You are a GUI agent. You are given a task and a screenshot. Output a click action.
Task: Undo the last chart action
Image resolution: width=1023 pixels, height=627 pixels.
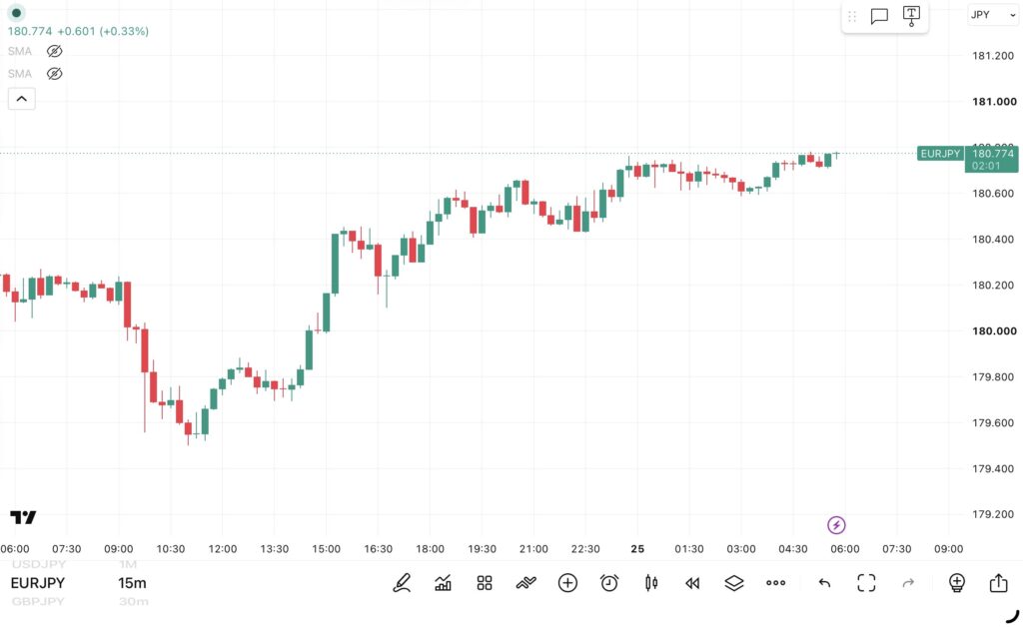[x=824, y=583]
